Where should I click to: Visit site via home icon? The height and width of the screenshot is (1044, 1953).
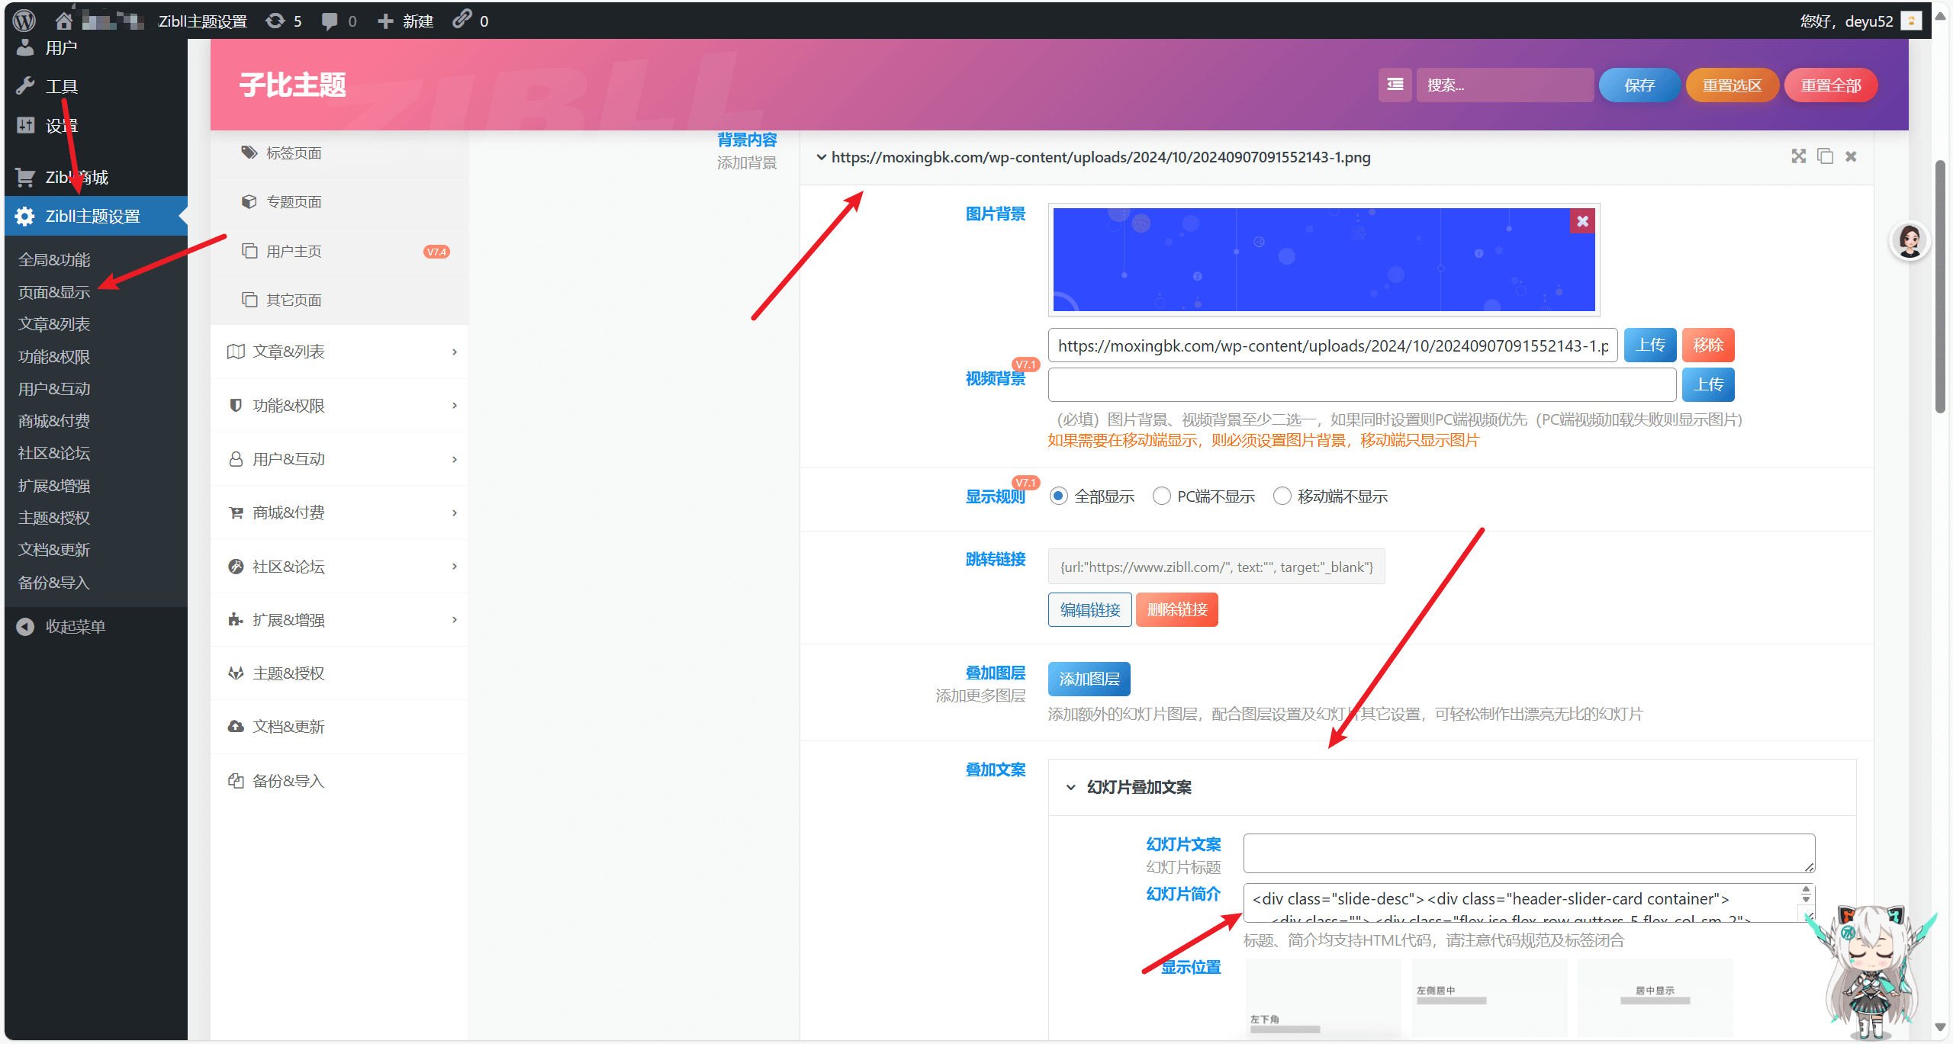coord(64,21)
